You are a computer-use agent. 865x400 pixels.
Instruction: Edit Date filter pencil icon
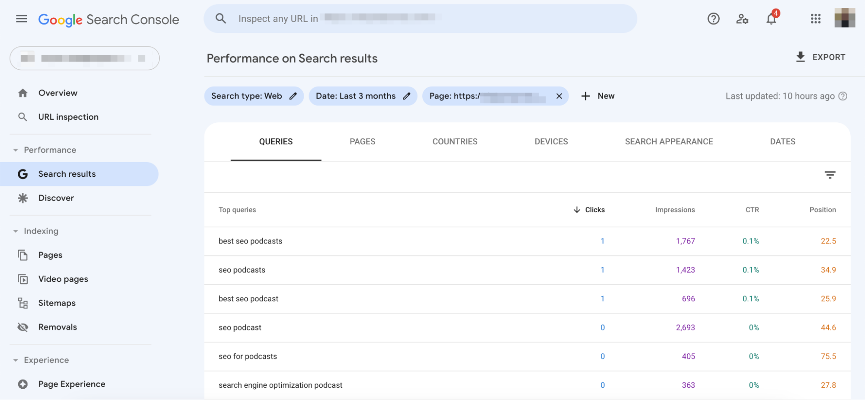[x=406, y=96]
